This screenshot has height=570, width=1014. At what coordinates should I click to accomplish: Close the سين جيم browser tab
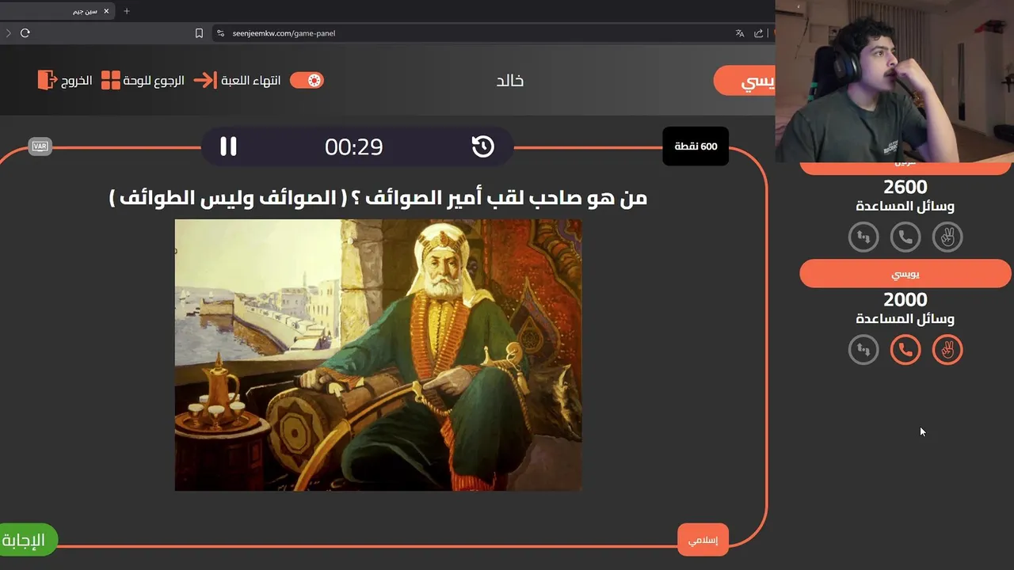106,11
